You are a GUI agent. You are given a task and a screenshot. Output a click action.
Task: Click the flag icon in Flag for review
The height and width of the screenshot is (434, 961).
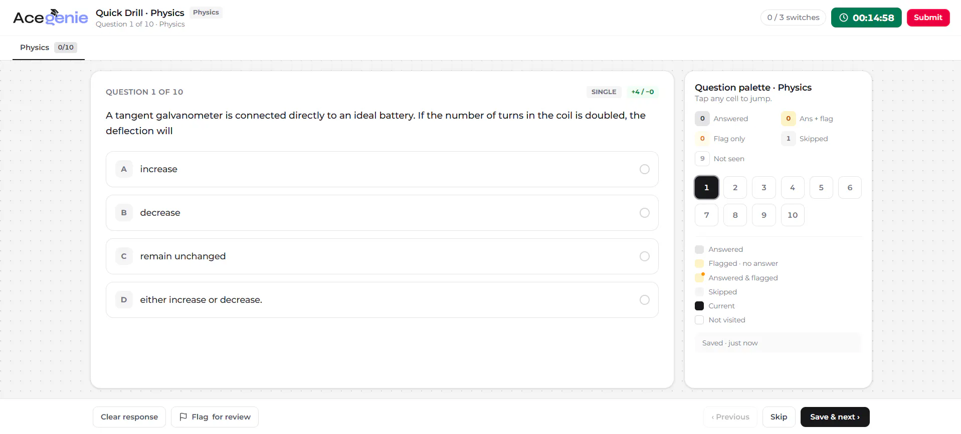click(183, 416)
